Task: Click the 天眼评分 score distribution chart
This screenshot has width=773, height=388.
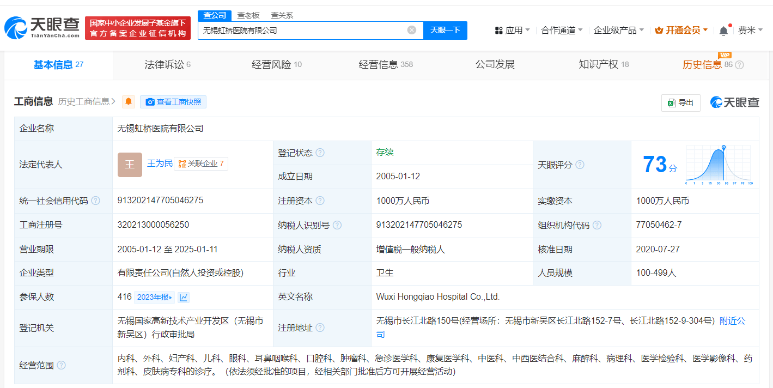Action: pos(718,165)
